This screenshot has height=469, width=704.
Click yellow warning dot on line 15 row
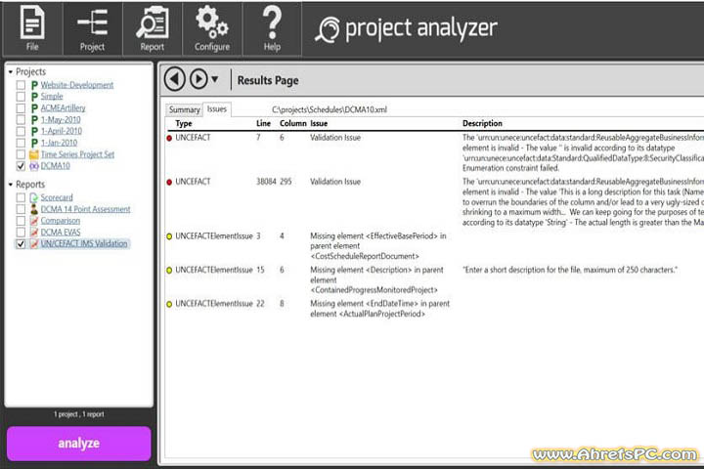[169, 271]
